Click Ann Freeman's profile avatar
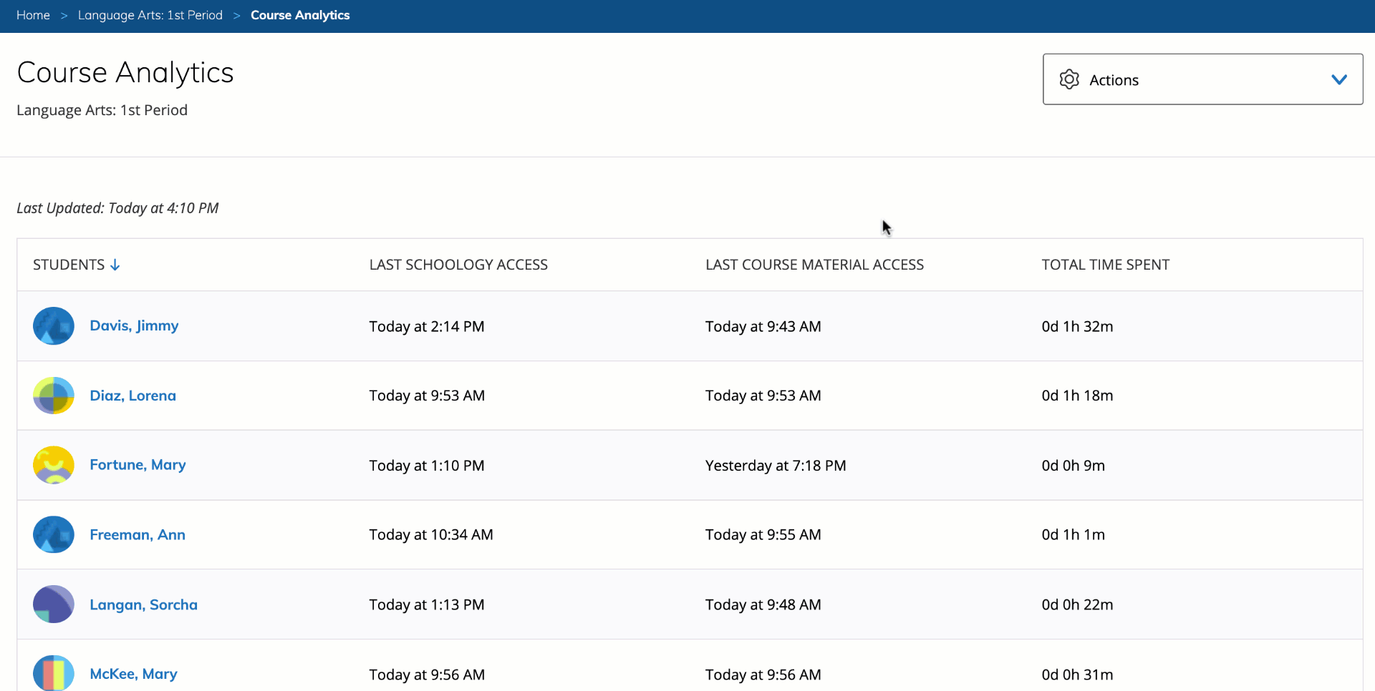Screen dimensions: 1375x691 54,534
